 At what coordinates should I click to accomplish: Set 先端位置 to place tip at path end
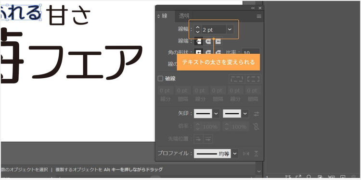click(x=208, y=139)
